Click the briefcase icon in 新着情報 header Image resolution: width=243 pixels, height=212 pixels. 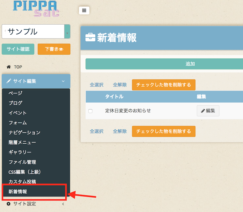[x=90, y=37]
